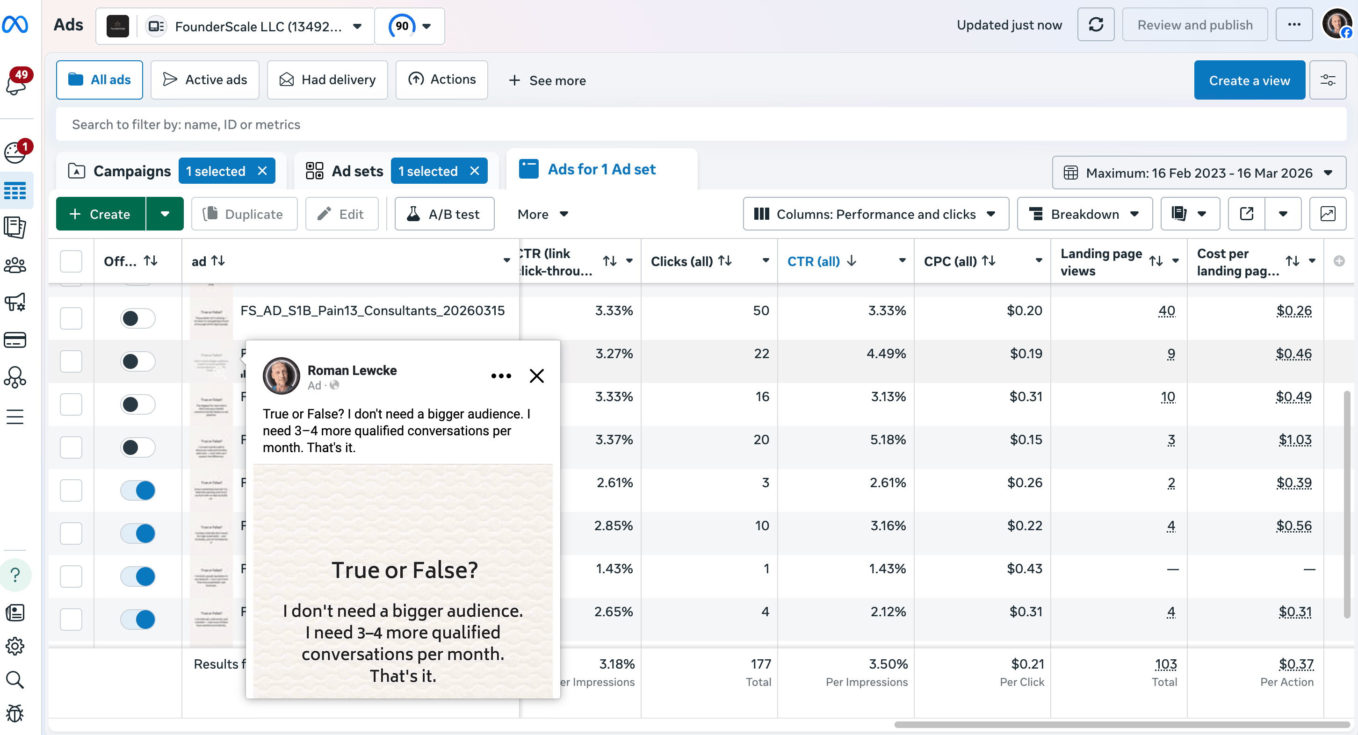Disable the ad with 2.61% CTR
This screenshot has height=735, width=1358.
pyautogui.click(x=137, y=490)
